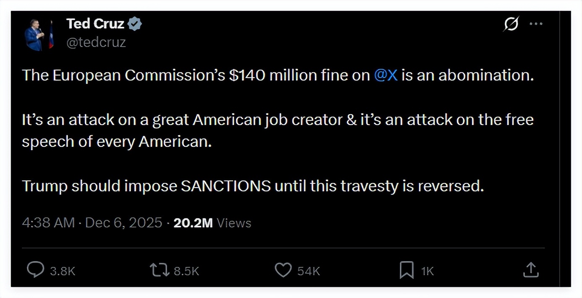
Task: Click the Grok icon at the top right
Action: pyautogui.click(x=511, y=24)
